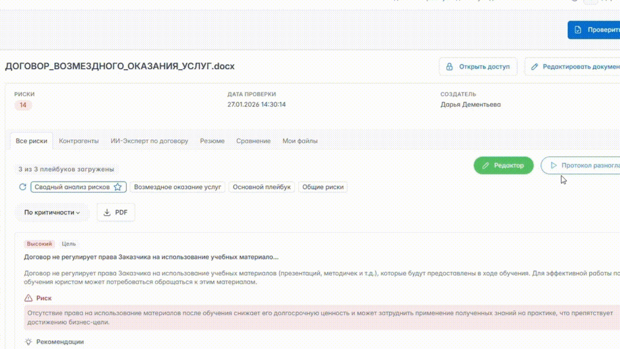Click the Высокий severity tag
This screenshot has width=620, height=349.
pos(39,244)
